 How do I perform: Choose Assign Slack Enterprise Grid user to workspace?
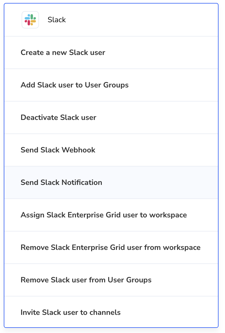point(111,215)
